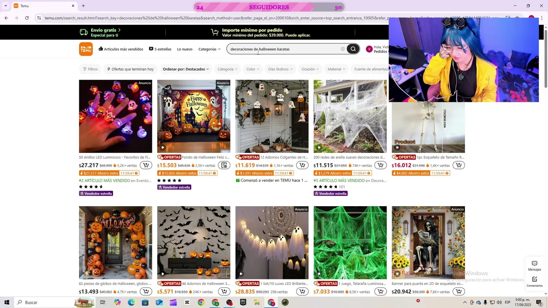
Task: Go to 5 estrellas section
Action: coord(160,49)
